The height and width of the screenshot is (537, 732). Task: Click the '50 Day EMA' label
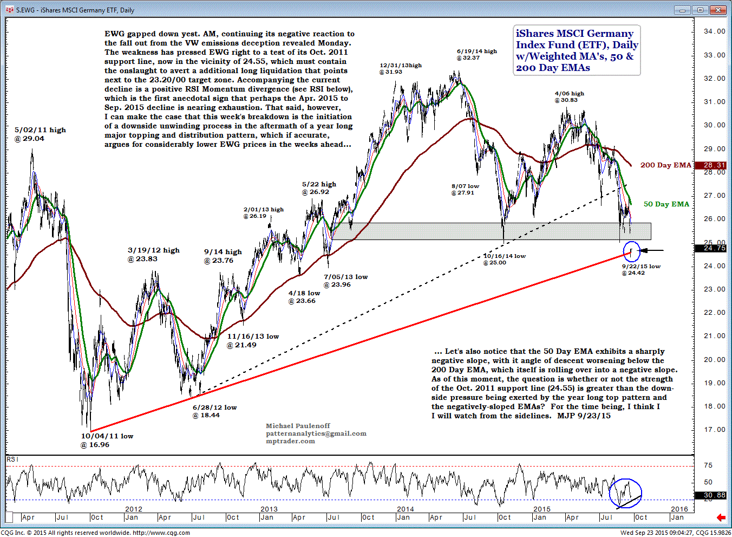(666, 204)
